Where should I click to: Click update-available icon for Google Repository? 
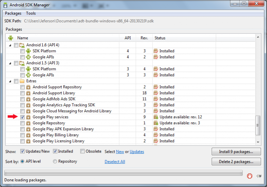pos(156,123)
